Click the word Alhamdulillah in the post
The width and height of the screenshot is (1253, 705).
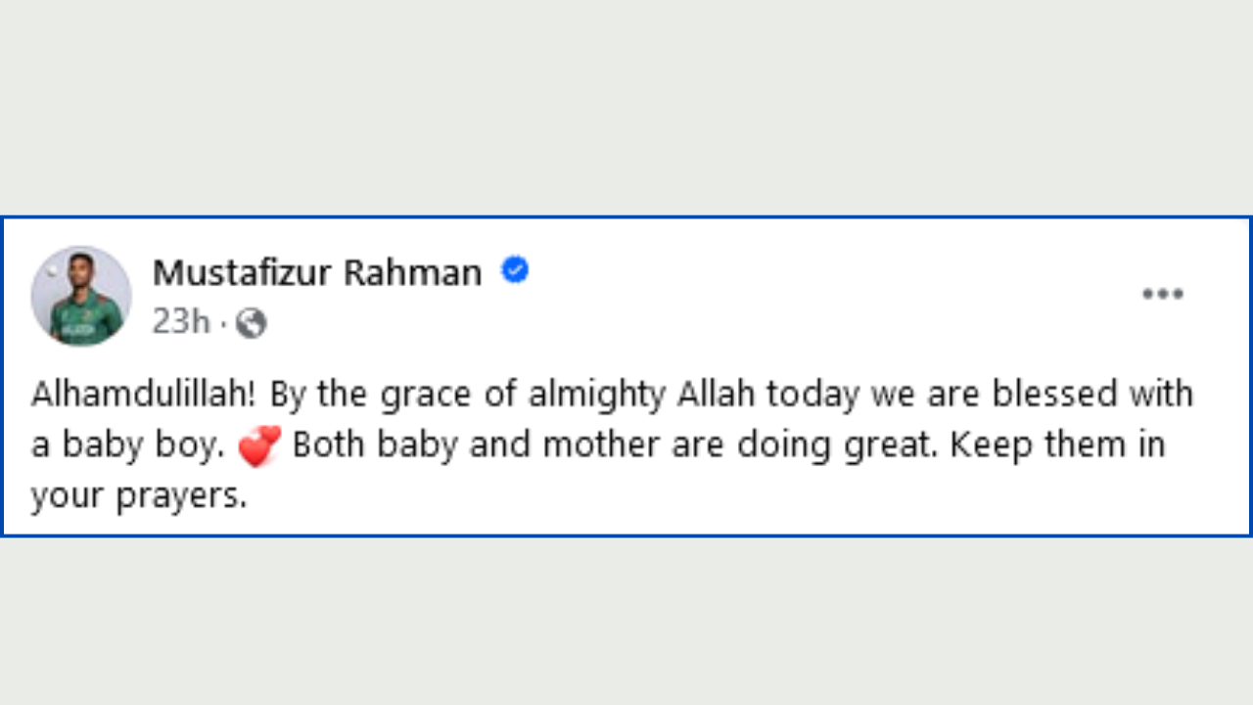(x=145, y=394)
